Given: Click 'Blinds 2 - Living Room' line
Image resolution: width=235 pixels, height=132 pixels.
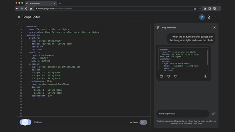Looking at the screenshot, I should [x=46, y=93].
